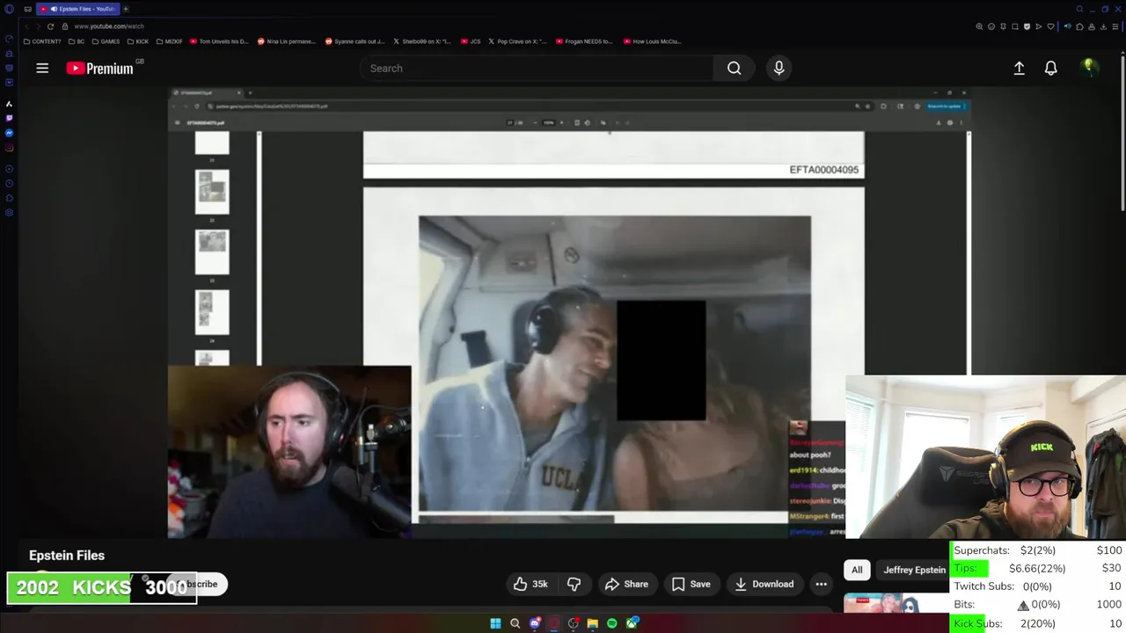1126x633 pixels.
Task: Select the Jeffrey Epstein filter chip
Action: 914,570
